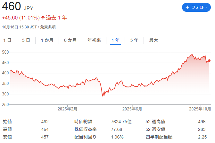215x143 pixels.
Task: Click the red up-arrow icon beside 過去1年
Action: click(43, 18)
